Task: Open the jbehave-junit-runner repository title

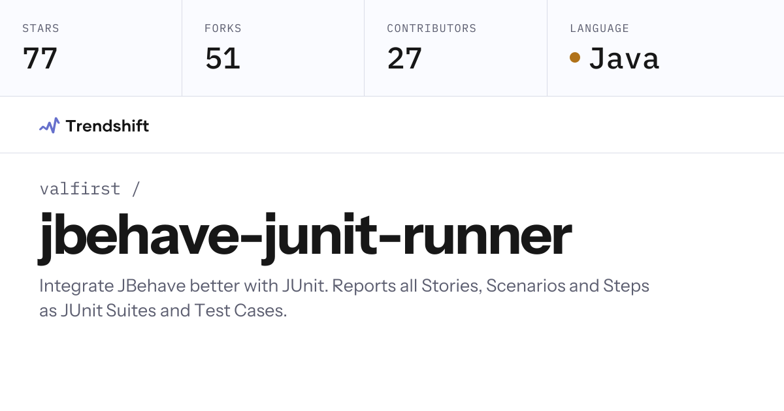Action: click(305, 237)
